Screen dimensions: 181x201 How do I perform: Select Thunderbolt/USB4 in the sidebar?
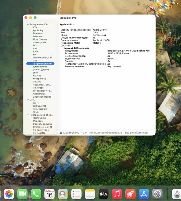click(x=42, y=57)
